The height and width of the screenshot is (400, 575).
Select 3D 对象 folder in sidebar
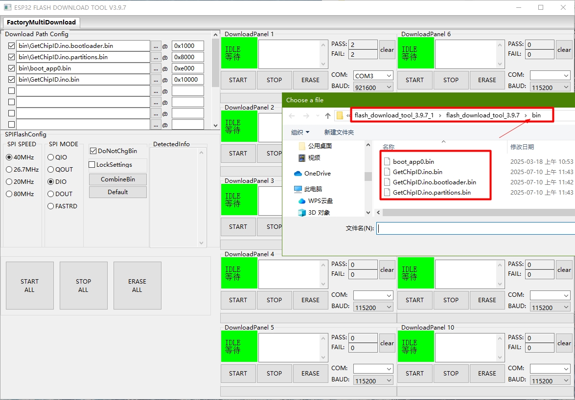(319, 212)
